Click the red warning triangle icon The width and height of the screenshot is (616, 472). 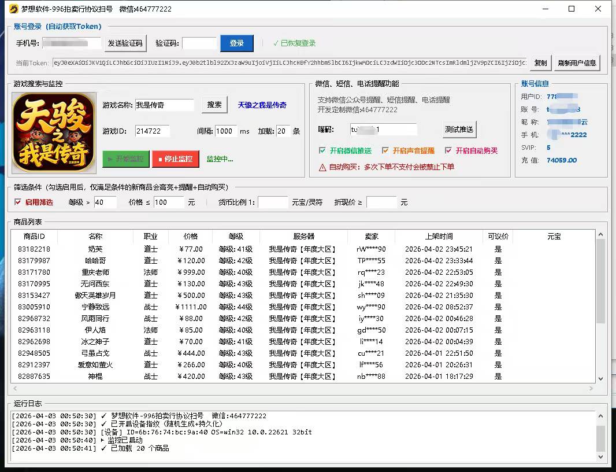322,167
